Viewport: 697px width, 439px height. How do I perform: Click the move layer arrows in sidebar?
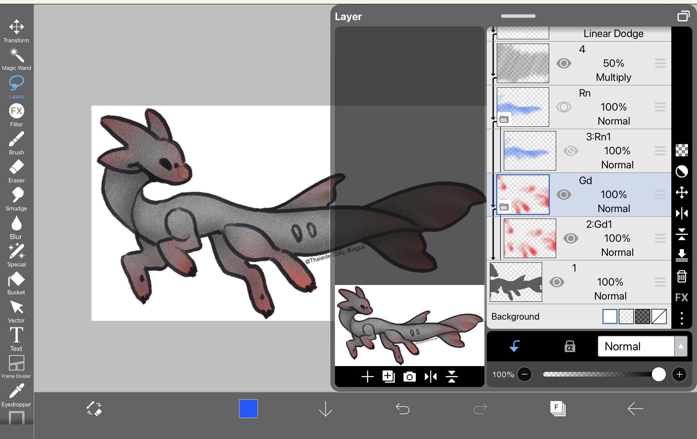point(682,193)
